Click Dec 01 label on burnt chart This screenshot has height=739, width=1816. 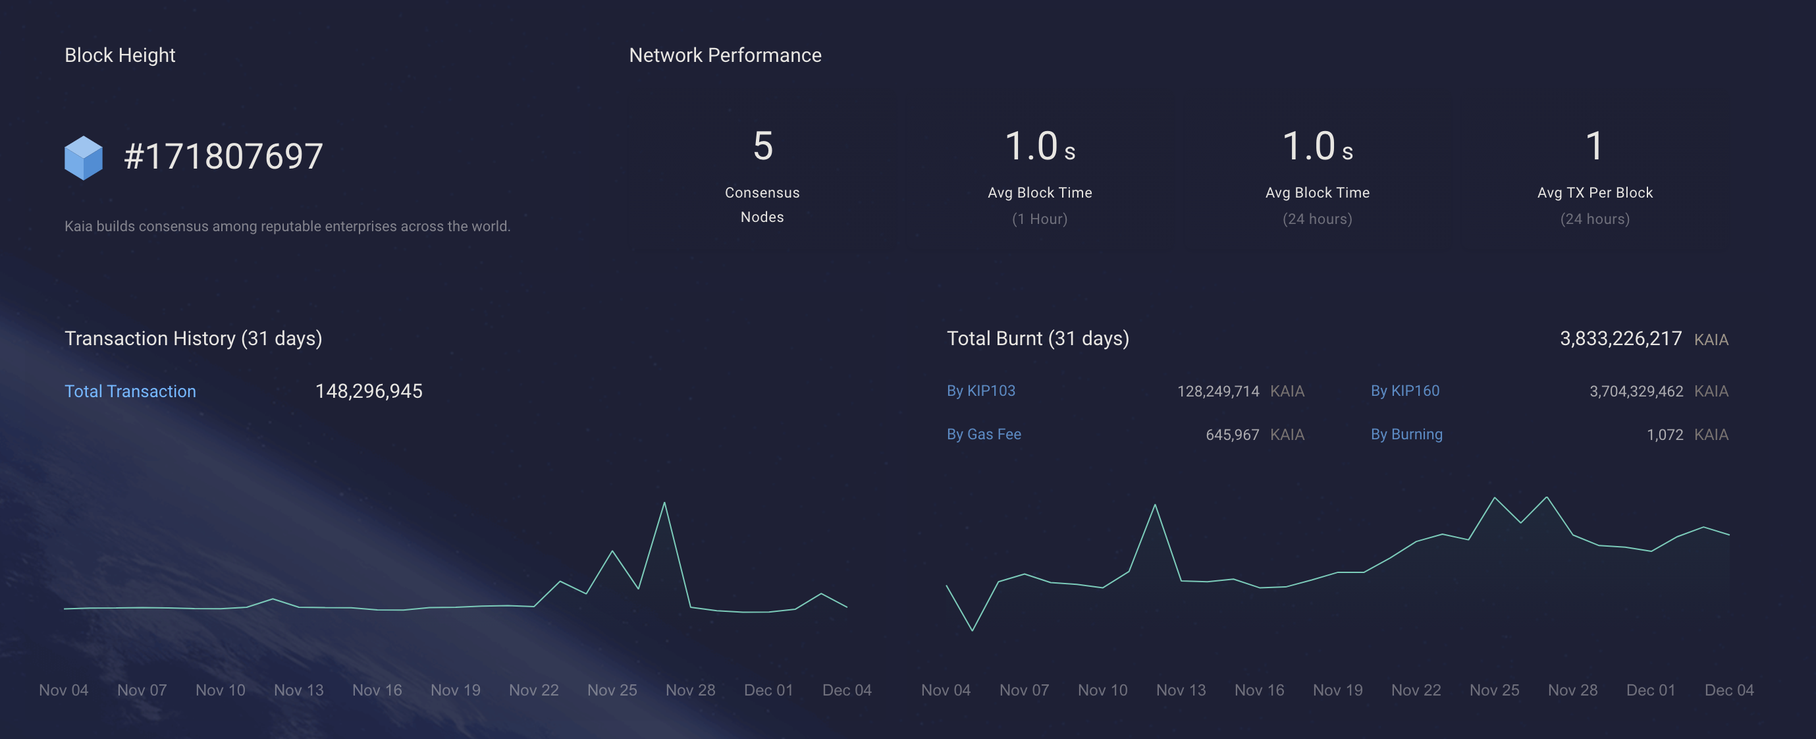click(1650, 690)
